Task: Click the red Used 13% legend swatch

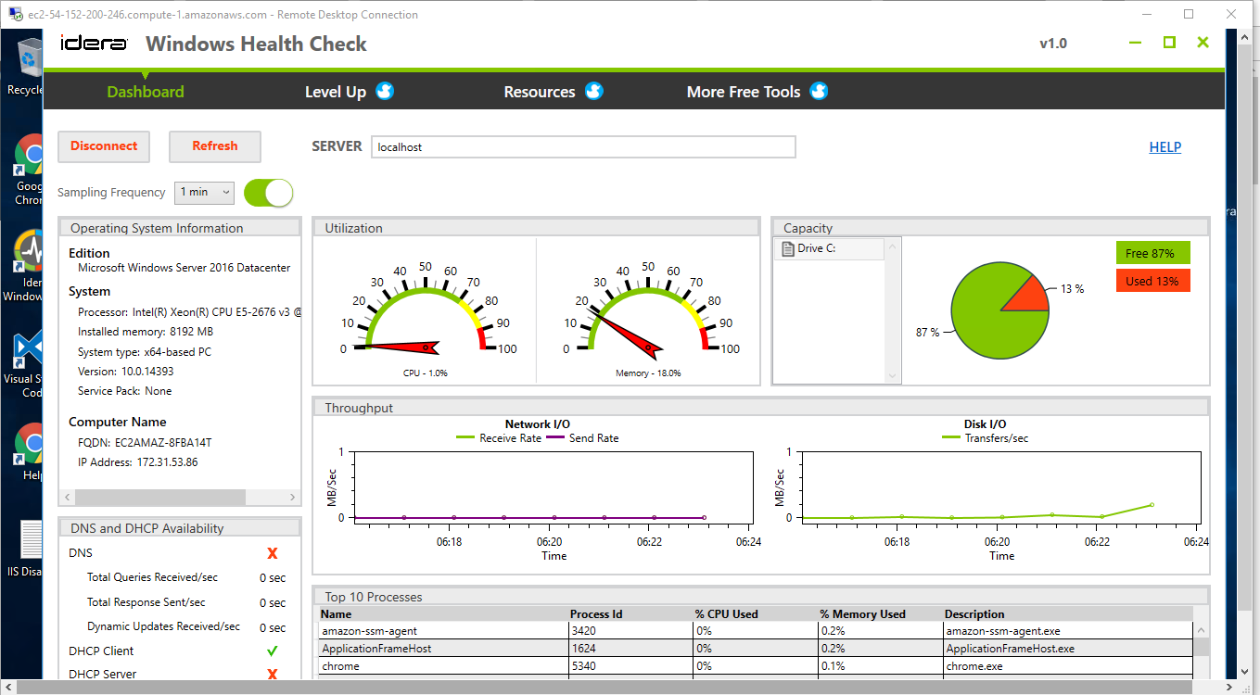Action: pos(1152,281)
